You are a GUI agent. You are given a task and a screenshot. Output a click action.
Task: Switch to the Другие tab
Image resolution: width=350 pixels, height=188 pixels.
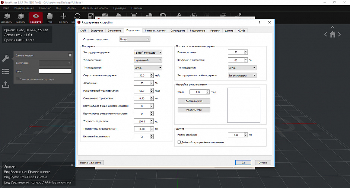[229, 31]
